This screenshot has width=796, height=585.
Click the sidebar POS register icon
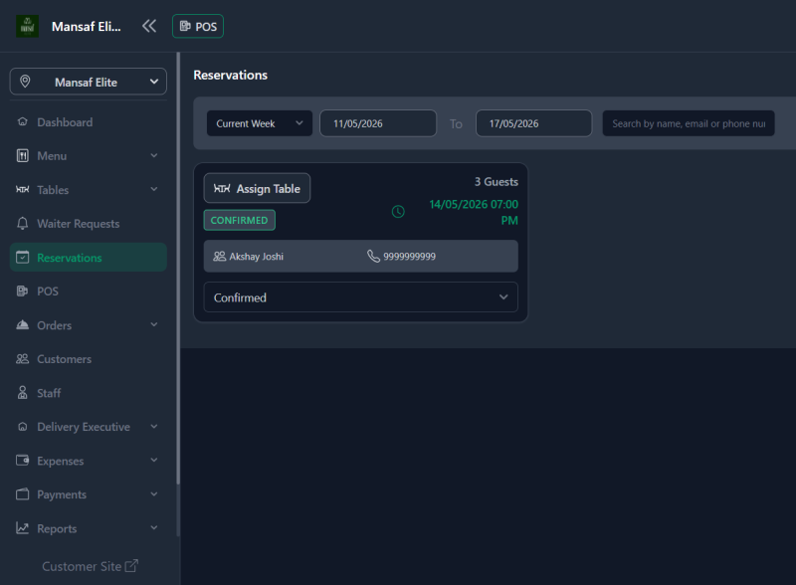22,291
